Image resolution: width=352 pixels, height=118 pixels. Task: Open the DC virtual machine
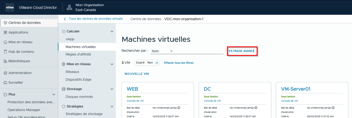[x=207, y=89]
